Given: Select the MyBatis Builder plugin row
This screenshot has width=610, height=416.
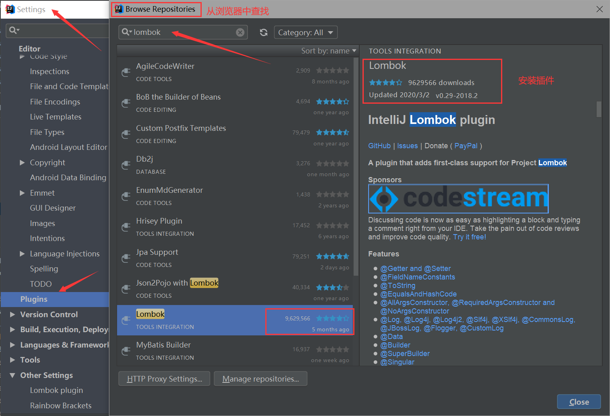Looking at the screenshot, I should [235, 351].
